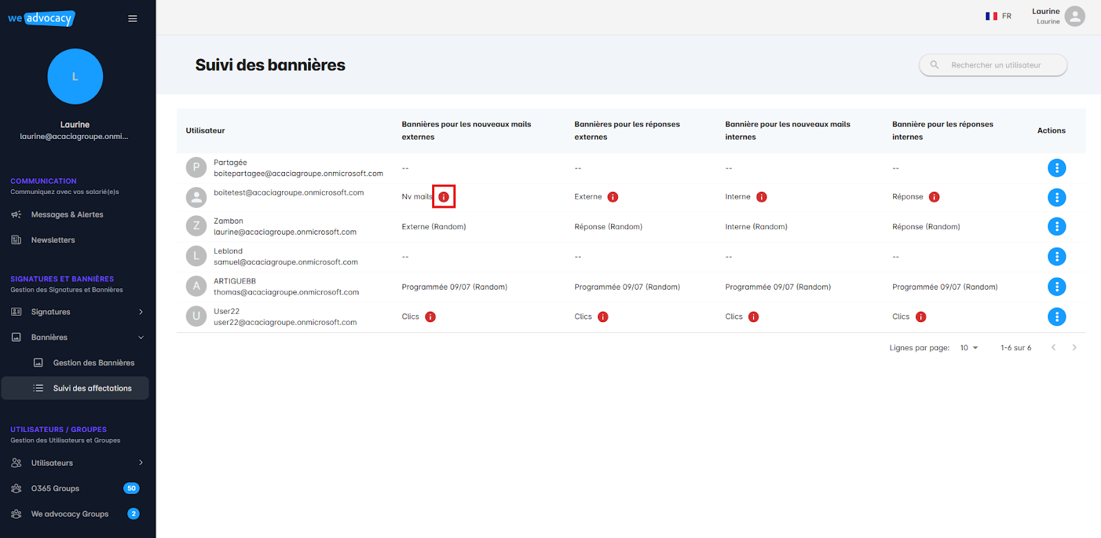1101x538 pixels.
Task: Select Suivi des affectations menu item
Action: (x=75, y=388)
